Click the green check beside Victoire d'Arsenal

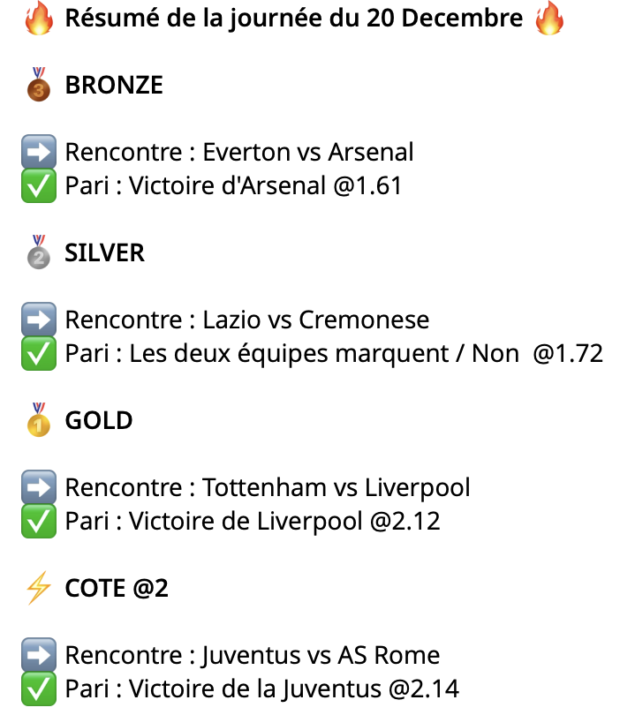click(38, 186)
